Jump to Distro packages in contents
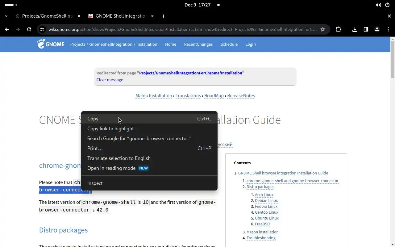 [x=260, y=186]
